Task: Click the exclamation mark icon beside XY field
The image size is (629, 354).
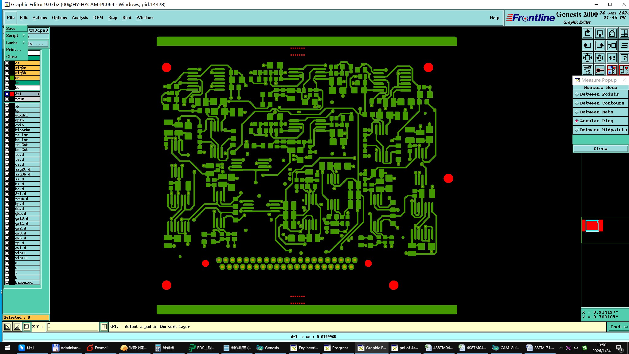Action: coord(104,327)
